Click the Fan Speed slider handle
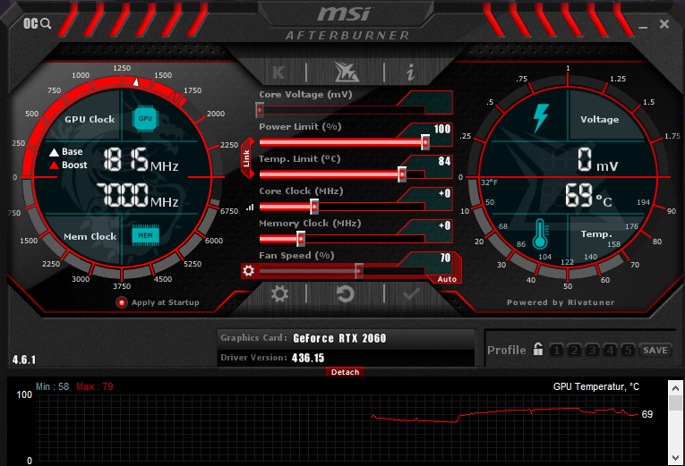Viewport: 685px width, 466px height. [x=359, y=271]
